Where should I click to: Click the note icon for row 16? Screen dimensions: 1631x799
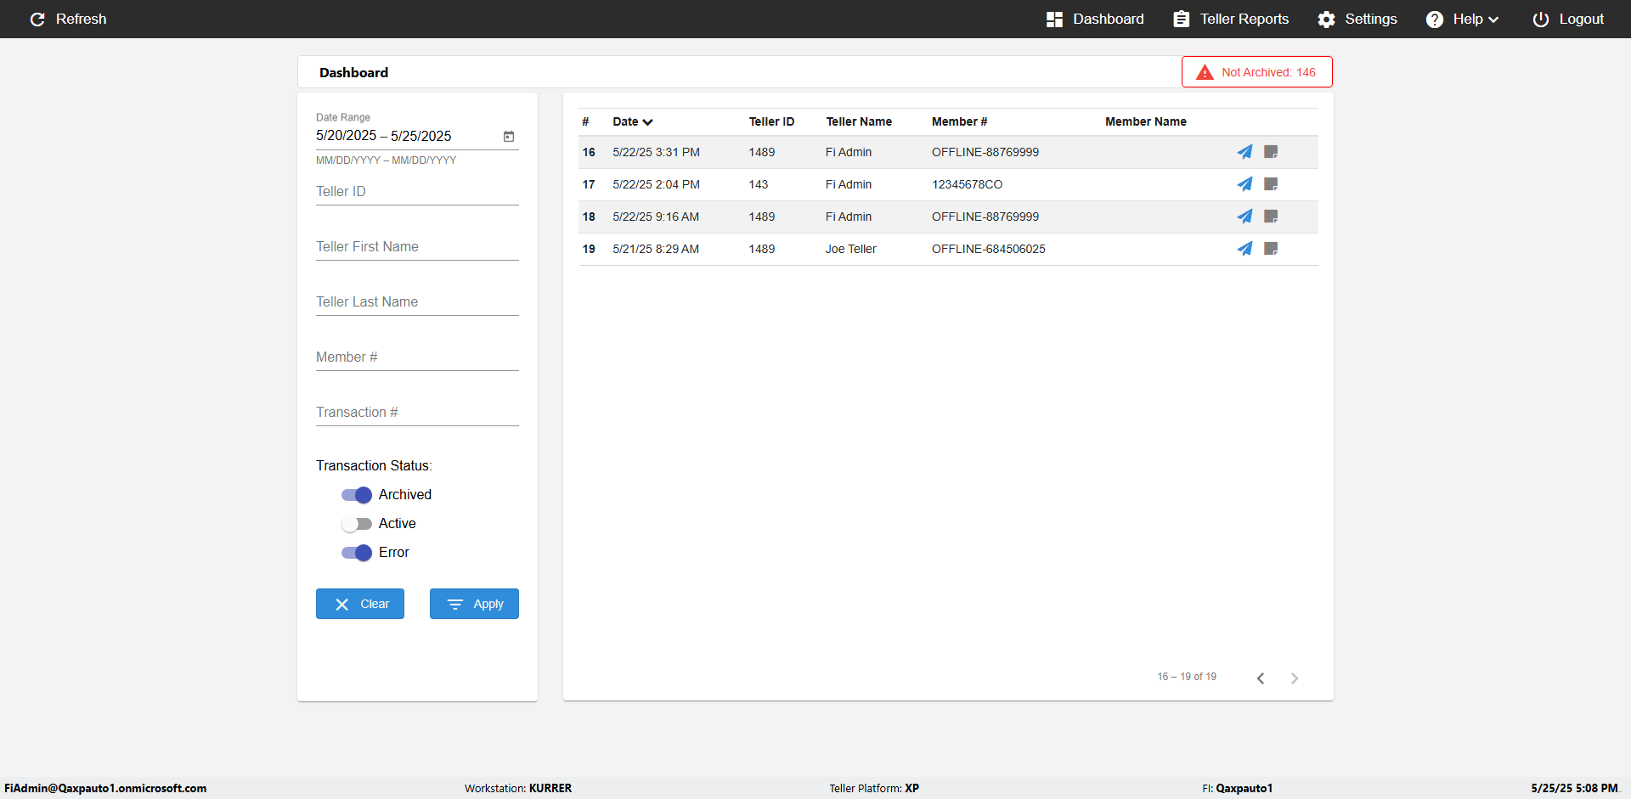click(1271, 152)
